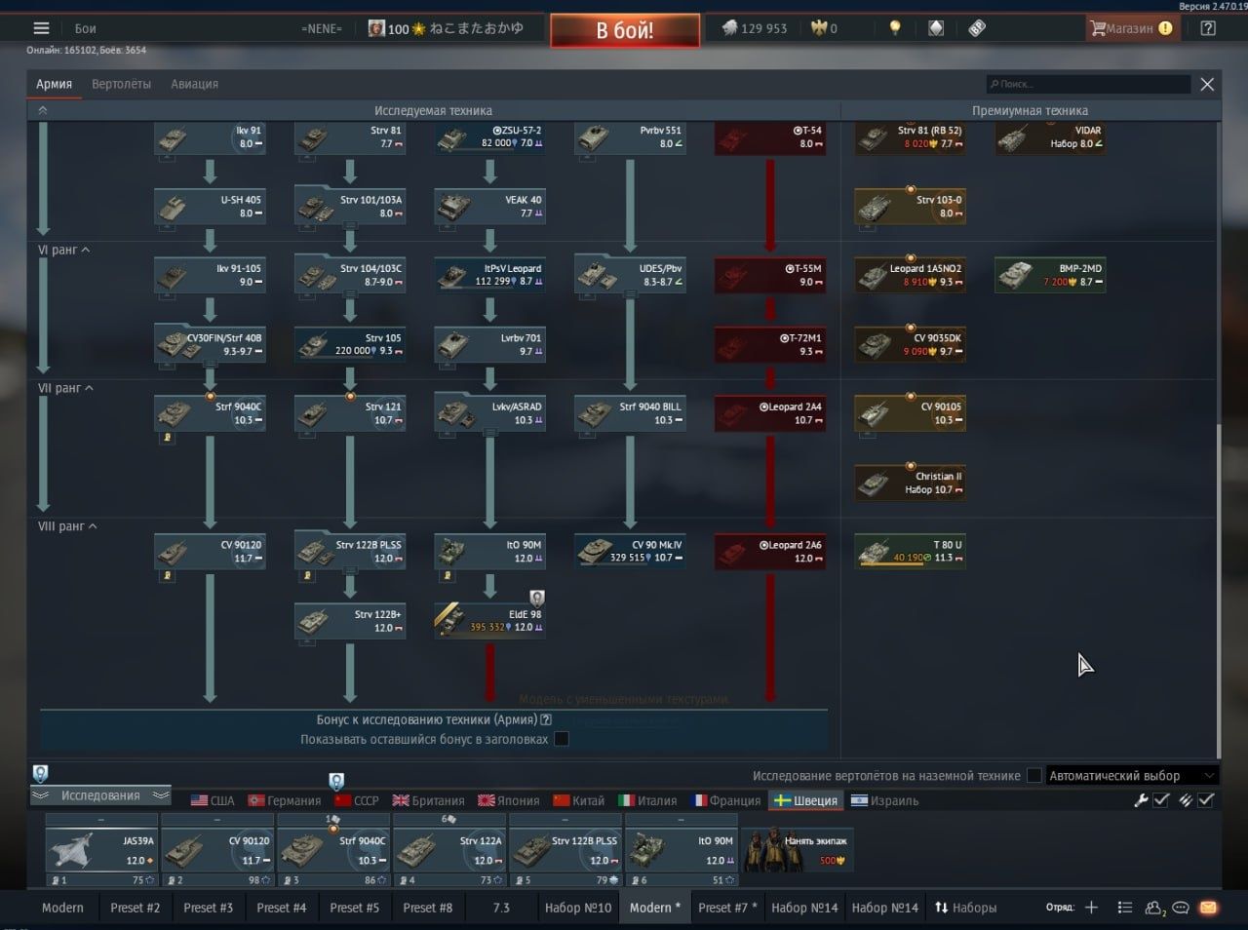Switch to the 7.3 preset

(501, 907)
